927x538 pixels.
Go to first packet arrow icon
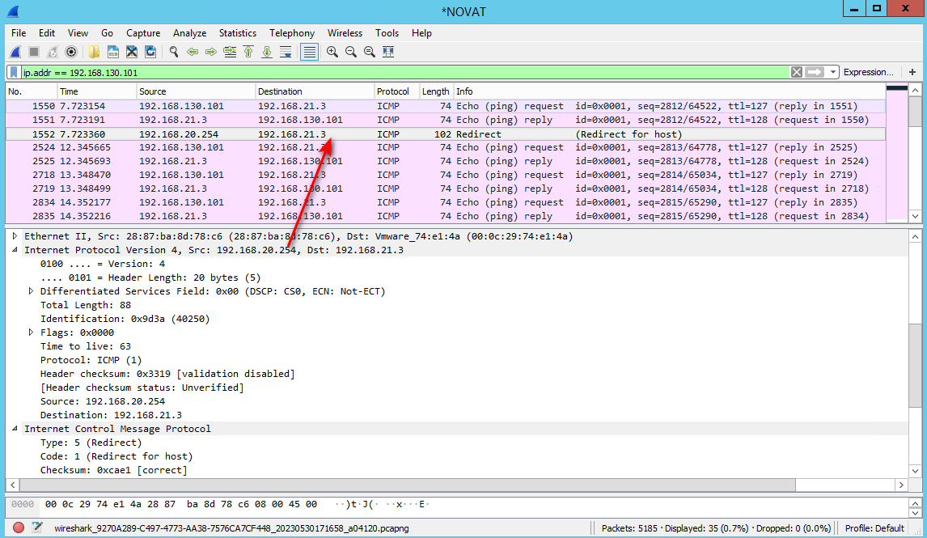pos(248,52)
